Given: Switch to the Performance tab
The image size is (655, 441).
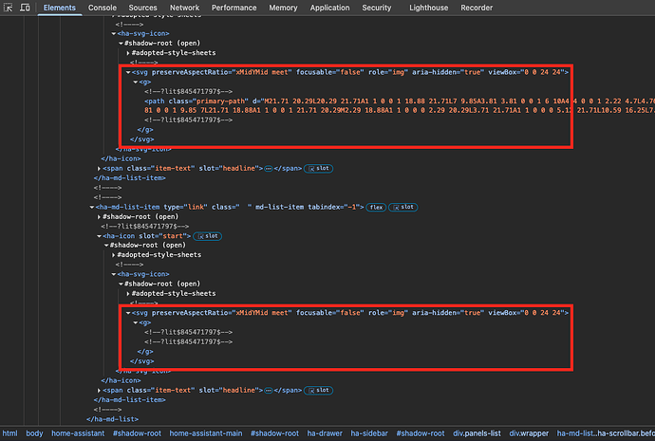Looking at the screenshot, I should click(234, 8).
